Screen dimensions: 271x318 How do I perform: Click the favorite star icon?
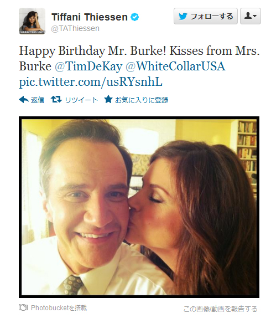click(x=108, y=99)
